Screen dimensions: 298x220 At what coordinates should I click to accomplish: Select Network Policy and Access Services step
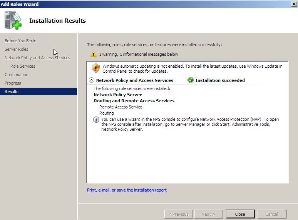coord(37,58)
